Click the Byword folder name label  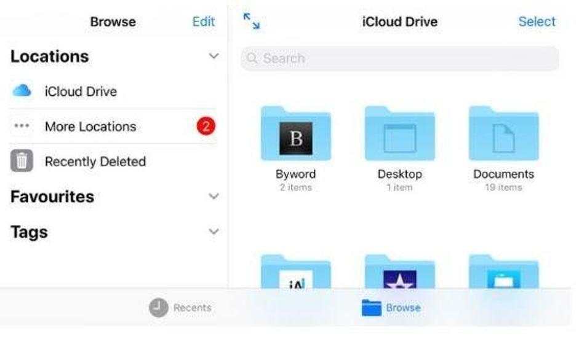click(296, 174)
